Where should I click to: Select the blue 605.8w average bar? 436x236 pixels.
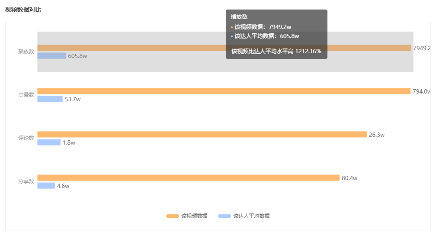point(52,56)
